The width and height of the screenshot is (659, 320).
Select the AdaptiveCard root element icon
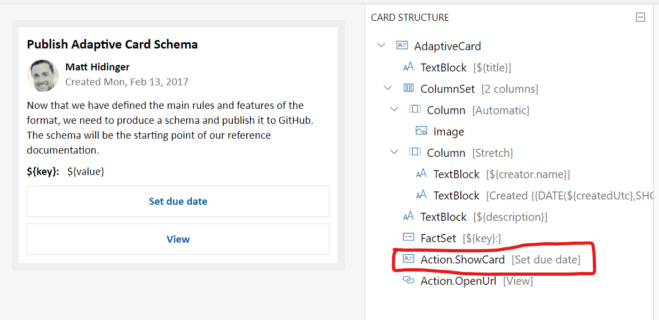tap(402, 46)
